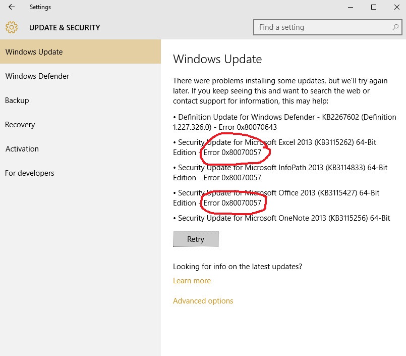Minimize the Settings window
Viewport: 406px width, 356px height.
pyautogui.click(x=351, y=7)
